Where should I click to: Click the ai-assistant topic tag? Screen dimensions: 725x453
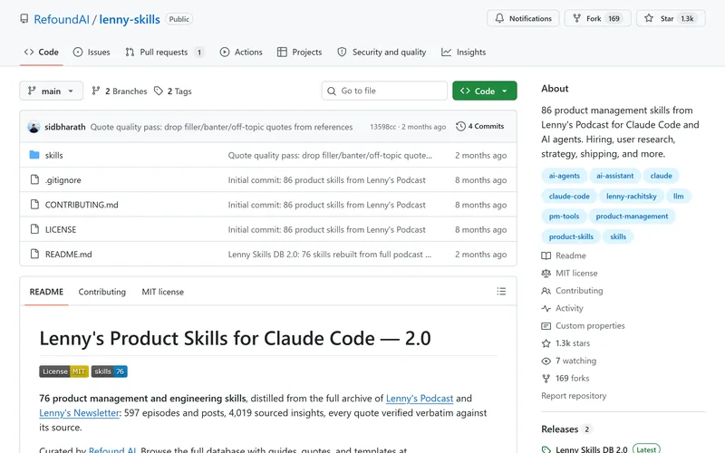(615, 176)
